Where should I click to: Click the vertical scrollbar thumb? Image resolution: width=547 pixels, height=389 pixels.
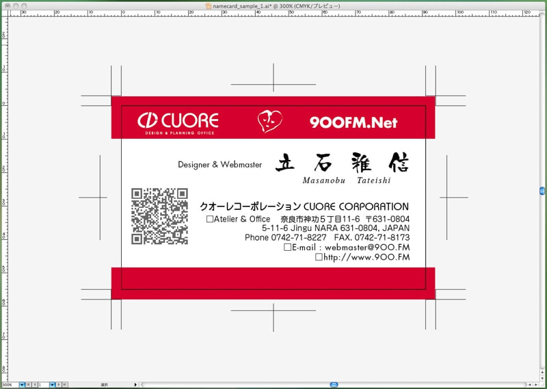pyautogui.click(x=542, y=191)
